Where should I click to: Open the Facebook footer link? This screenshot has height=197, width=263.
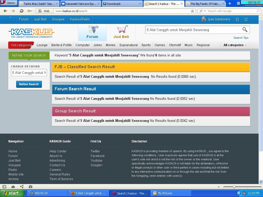(98, 156)
